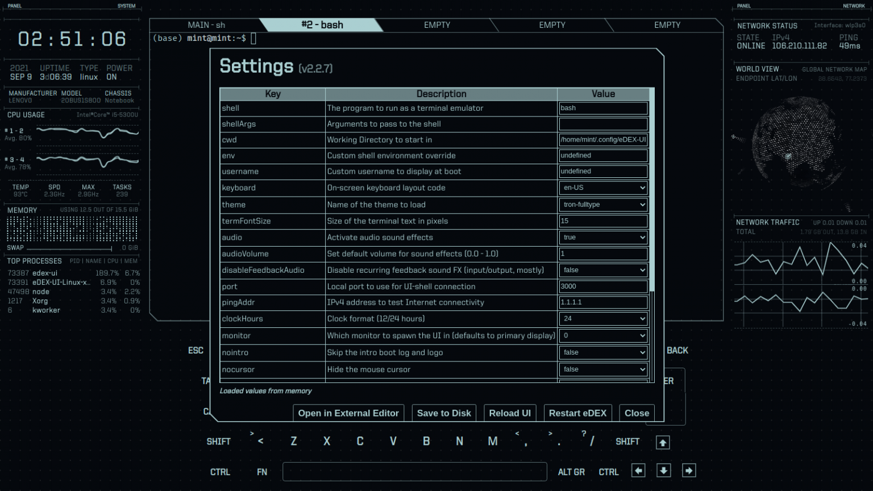Open the nocursor dropdown
This screenshot has width=873, height=491.
tap(602, 369)
